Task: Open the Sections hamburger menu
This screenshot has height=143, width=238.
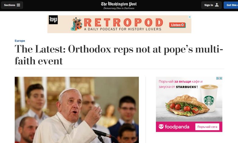Action: (x=19, y=5)
